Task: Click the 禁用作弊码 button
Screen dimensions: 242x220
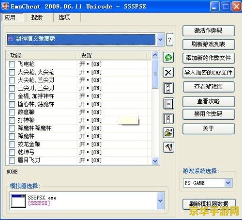Action: point(209,114)
